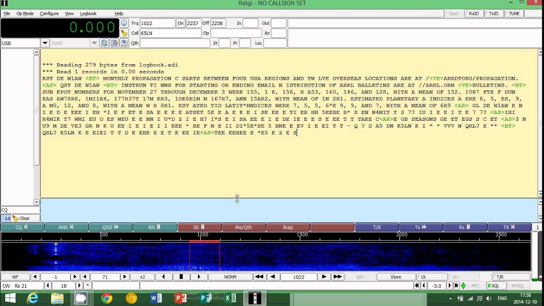
Task: Toggle the TUNE button
Action: (x=513, y=14)
